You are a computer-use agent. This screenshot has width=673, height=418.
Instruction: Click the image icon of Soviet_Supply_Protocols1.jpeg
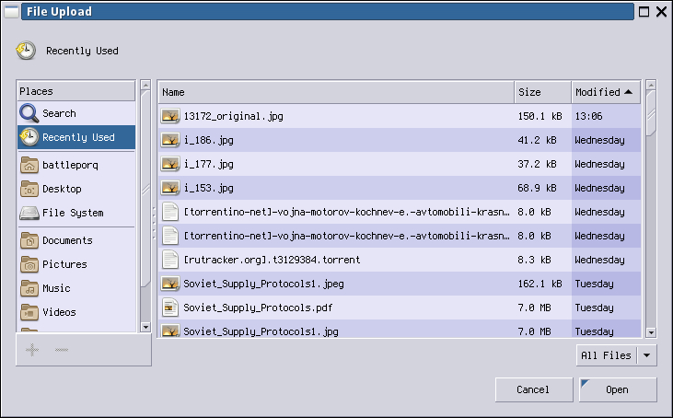[170, 284]
